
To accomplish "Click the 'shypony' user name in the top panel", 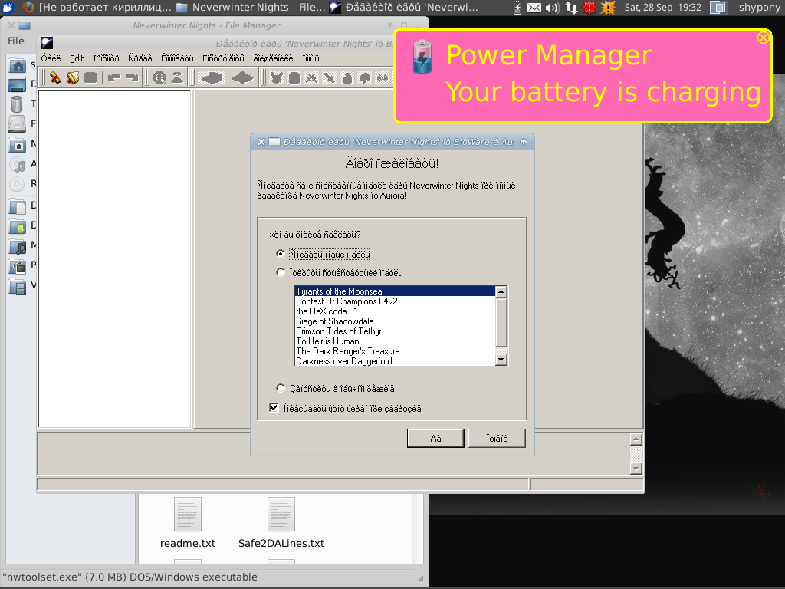I will coord(759,8).
